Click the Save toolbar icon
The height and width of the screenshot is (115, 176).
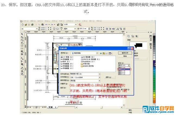click(x=29, y=25)
